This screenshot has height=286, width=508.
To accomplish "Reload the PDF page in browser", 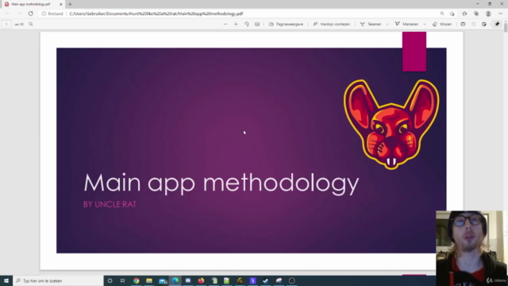I will [x=30, y=14].
